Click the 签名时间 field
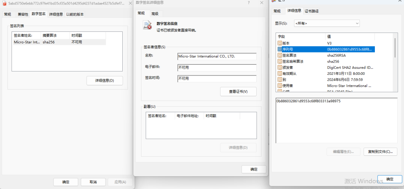Viewport: 404px width, 189px height. point(217,79)
